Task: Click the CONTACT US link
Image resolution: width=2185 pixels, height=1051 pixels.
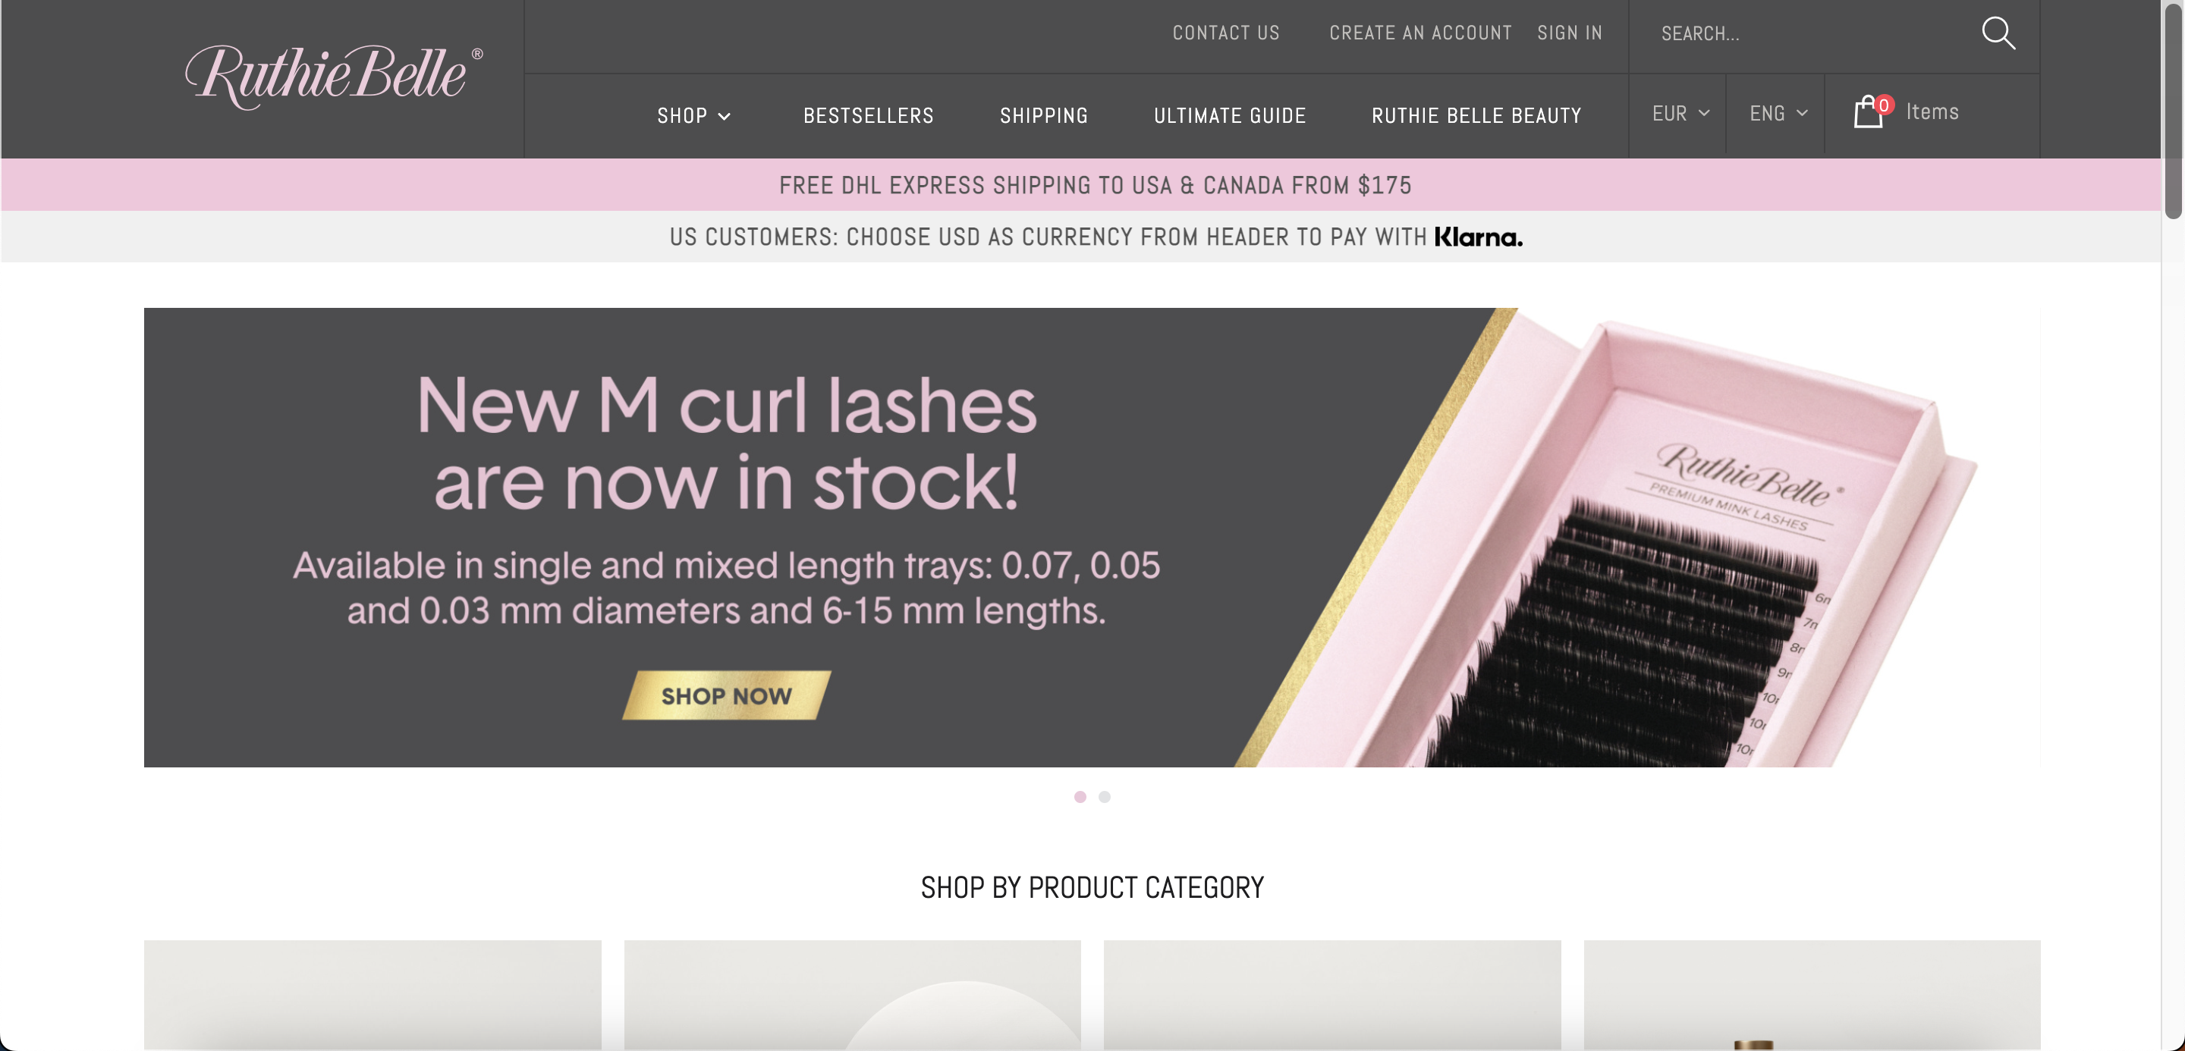Action: click(1226, 33)
